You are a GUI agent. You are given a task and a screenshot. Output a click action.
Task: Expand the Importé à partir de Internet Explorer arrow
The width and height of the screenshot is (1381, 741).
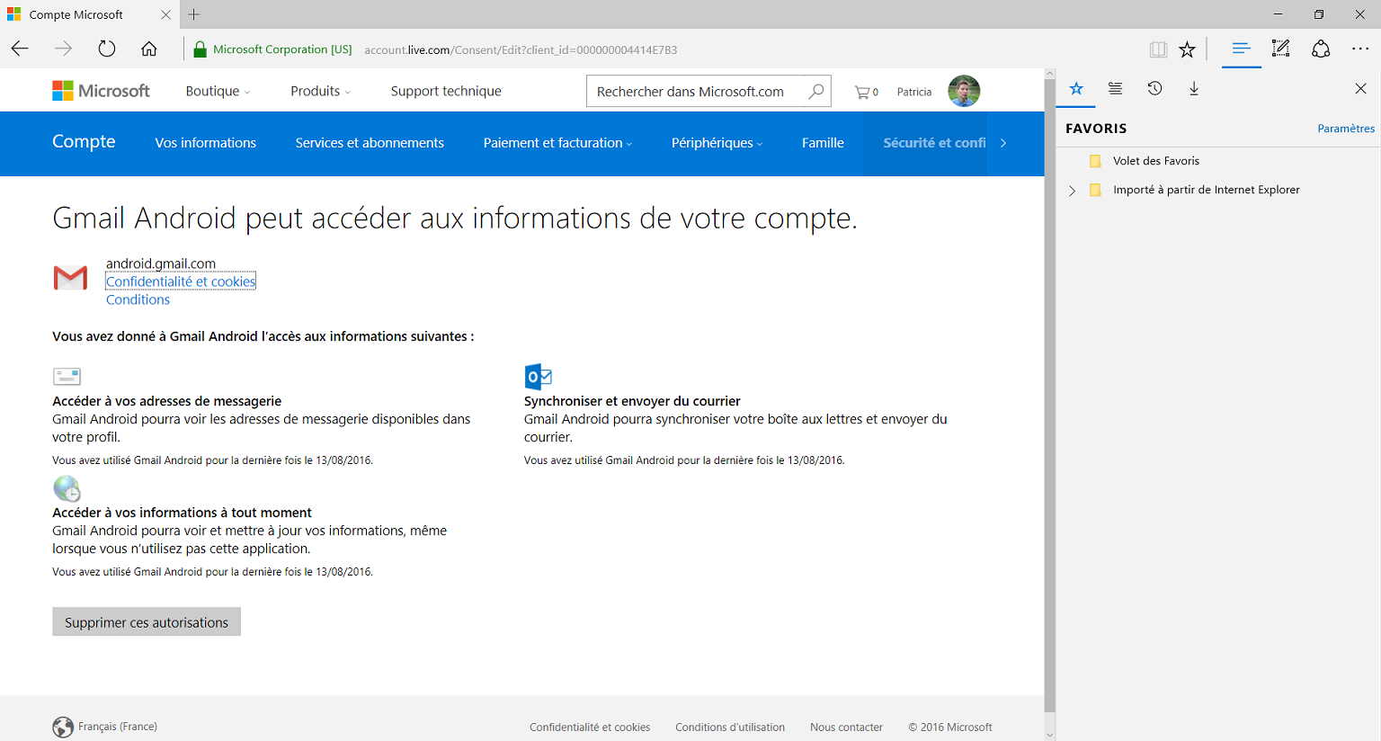[1072, 191]
